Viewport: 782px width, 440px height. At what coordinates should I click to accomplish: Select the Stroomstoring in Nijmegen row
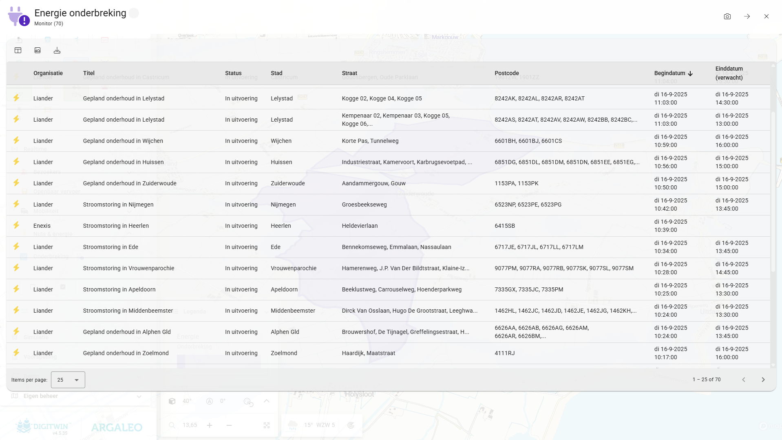coord(118,204)
